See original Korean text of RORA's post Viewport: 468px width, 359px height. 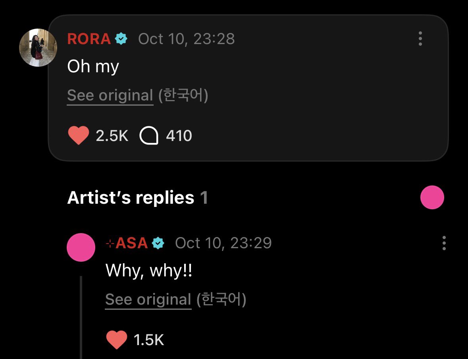110,96
